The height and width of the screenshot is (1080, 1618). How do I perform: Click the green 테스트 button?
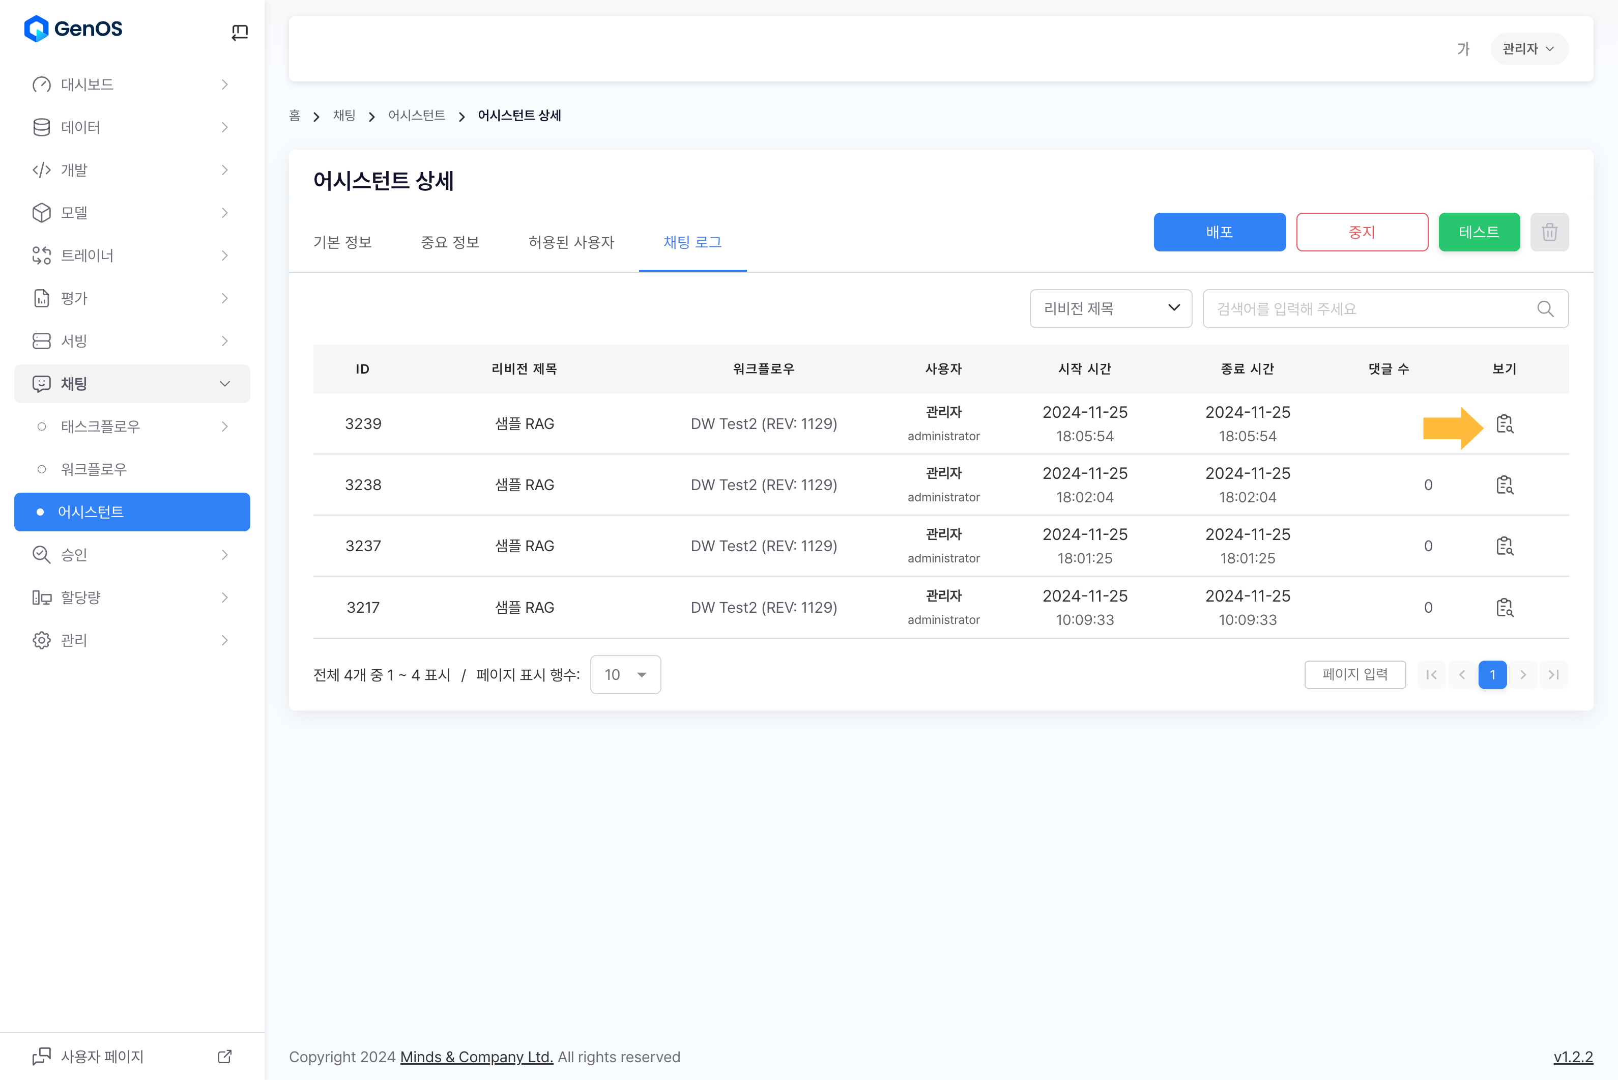pos(1478,232)
